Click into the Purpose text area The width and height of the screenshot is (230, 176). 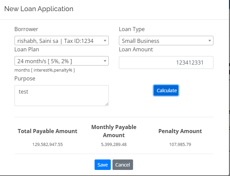[x=61, y=96]
